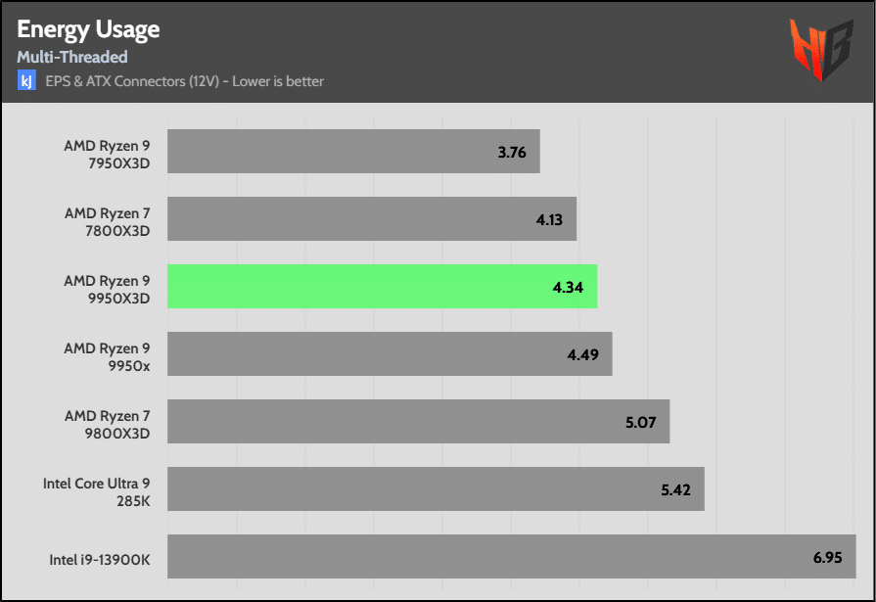This screenshot has width=876, height=602.
Task: Select the AMD Ryzen 7 7800X3D label
Action: click(x=108, y=219)
